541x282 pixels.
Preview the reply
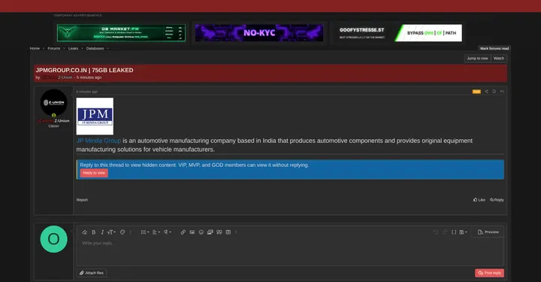point(488,232)
